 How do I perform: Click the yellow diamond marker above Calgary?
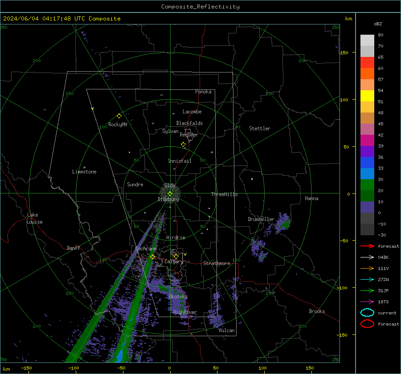176,256
